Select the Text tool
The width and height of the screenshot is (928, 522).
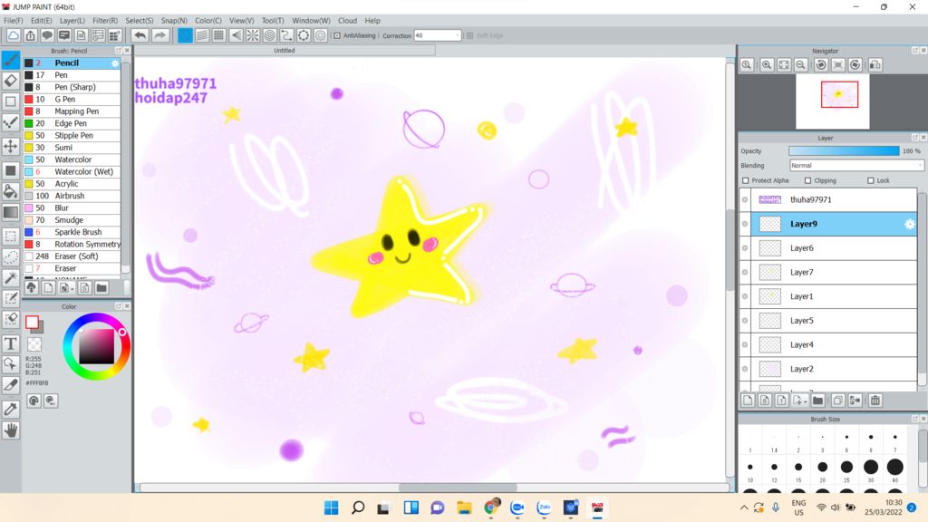[x=11, y=343]
